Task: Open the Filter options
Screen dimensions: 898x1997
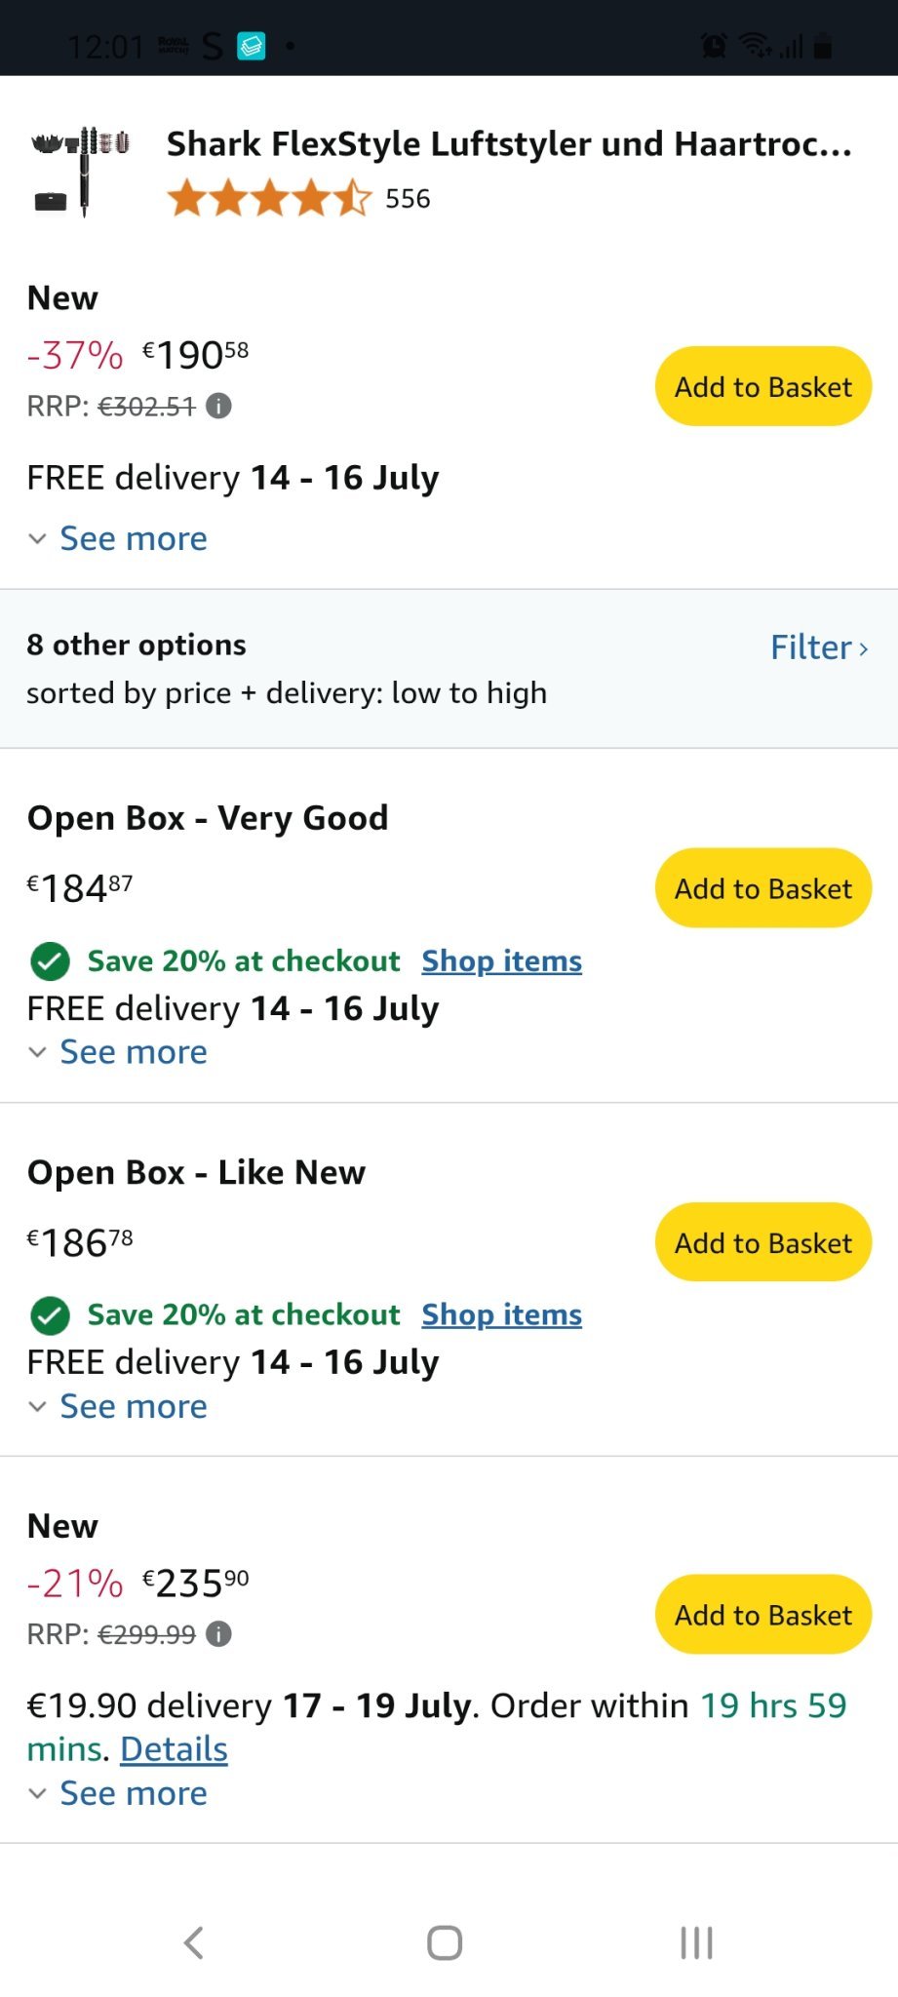Action: pyautogui.click(x=818, y=647)
